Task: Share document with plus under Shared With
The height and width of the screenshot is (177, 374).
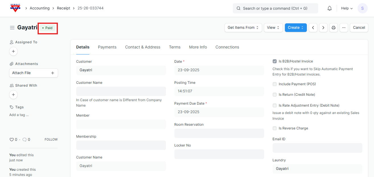Action: [13, 95]
